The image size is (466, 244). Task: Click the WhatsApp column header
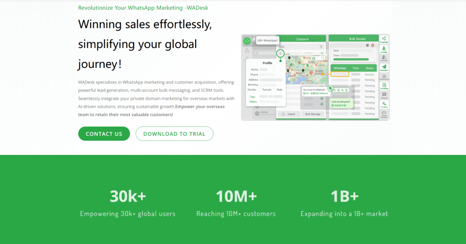[x=340, y=68]
